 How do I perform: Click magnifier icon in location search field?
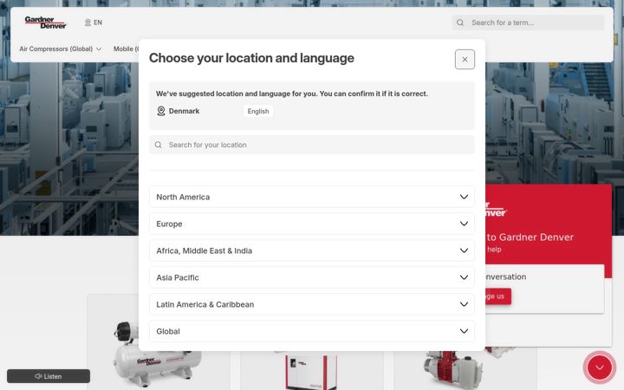(x=158, y=145)
